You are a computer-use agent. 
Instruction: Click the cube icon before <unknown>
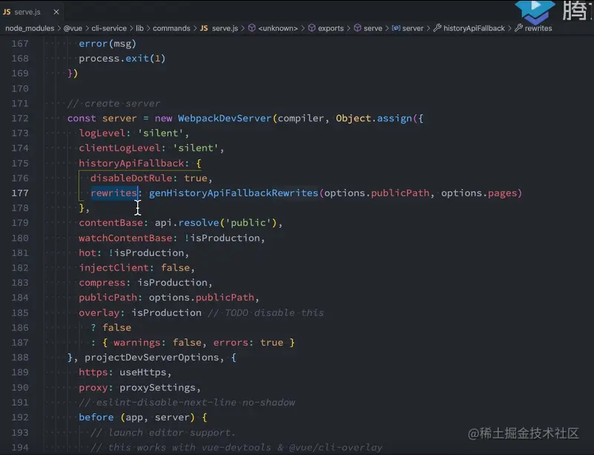252,28
